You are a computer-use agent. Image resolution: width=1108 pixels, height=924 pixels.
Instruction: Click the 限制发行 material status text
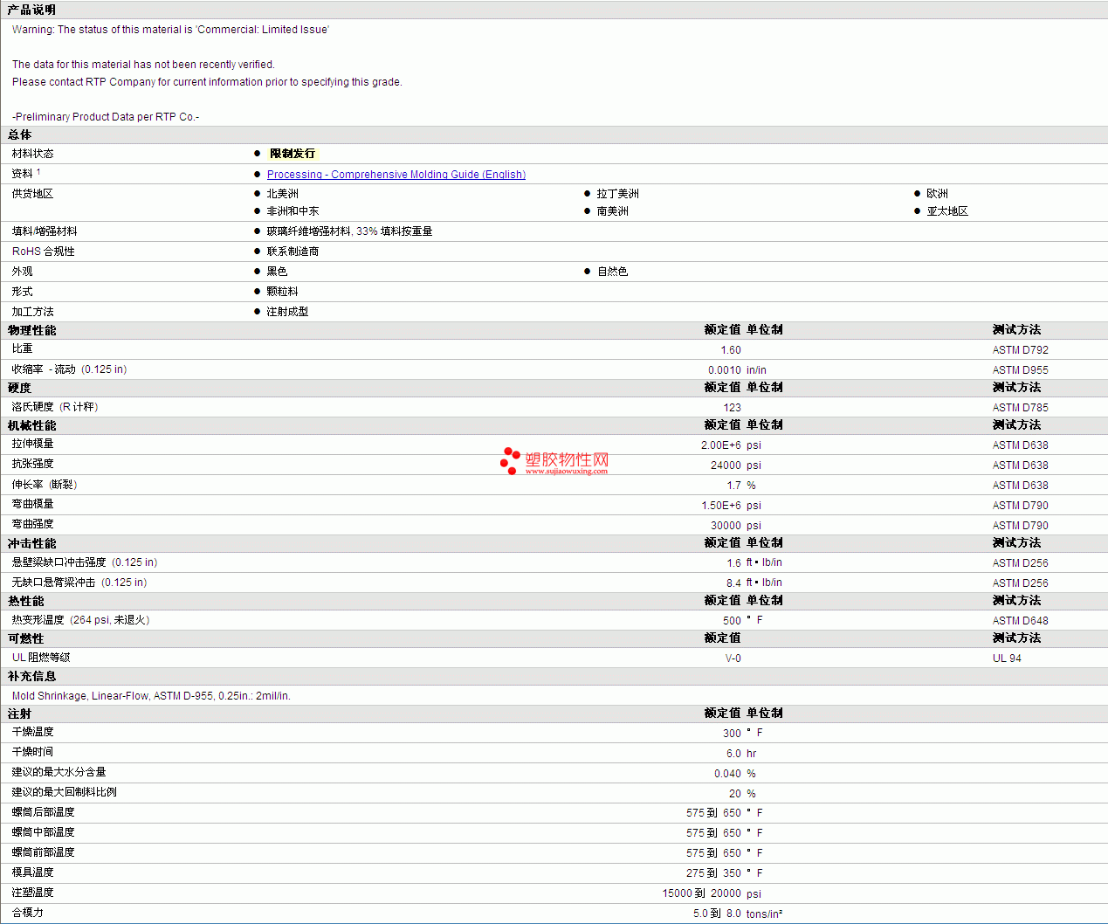click(x=292, y=154)
